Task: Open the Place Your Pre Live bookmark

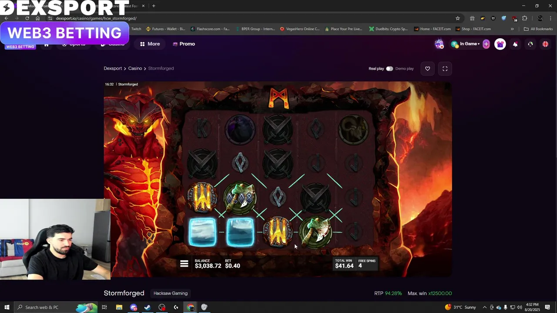Action: tap(343, 29)
